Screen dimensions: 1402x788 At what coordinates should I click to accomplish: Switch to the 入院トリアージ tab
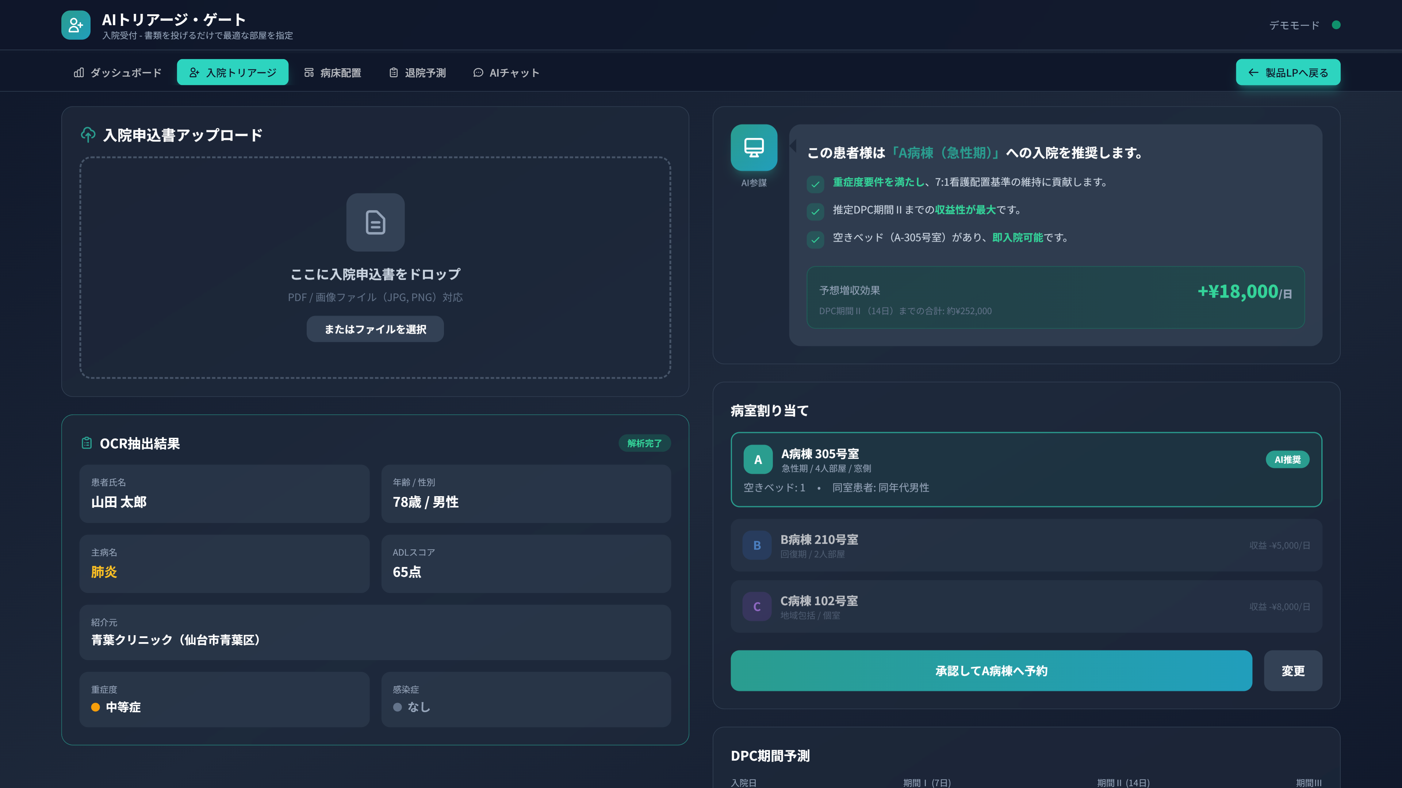pyautogui.click(x=233, y=72)
